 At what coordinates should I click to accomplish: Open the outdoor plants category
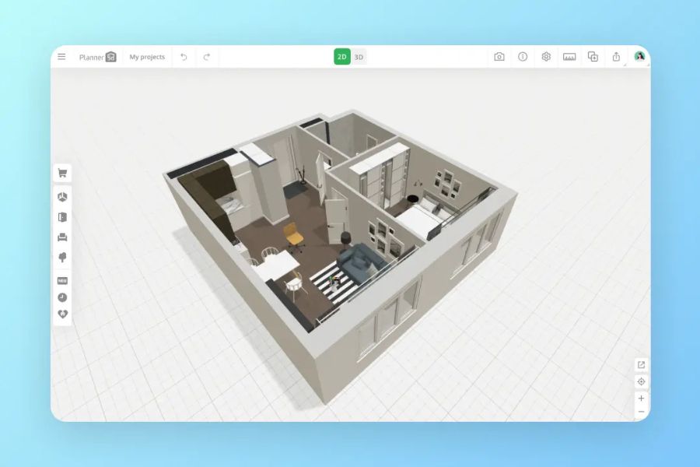pyautogui.click(x=62, y=258)
